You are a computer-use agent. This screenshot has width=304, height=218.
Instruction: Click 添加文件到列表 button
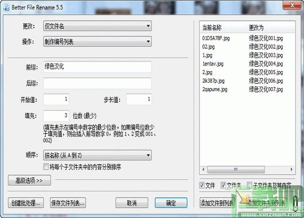(x=217, y=203)
